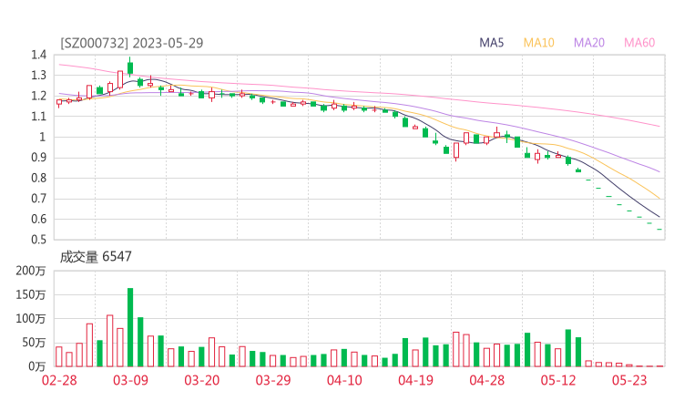Click the 150万 volume axis label
Image resolution: width=674 pixels, height=401 pixels.
coord(31,294)
